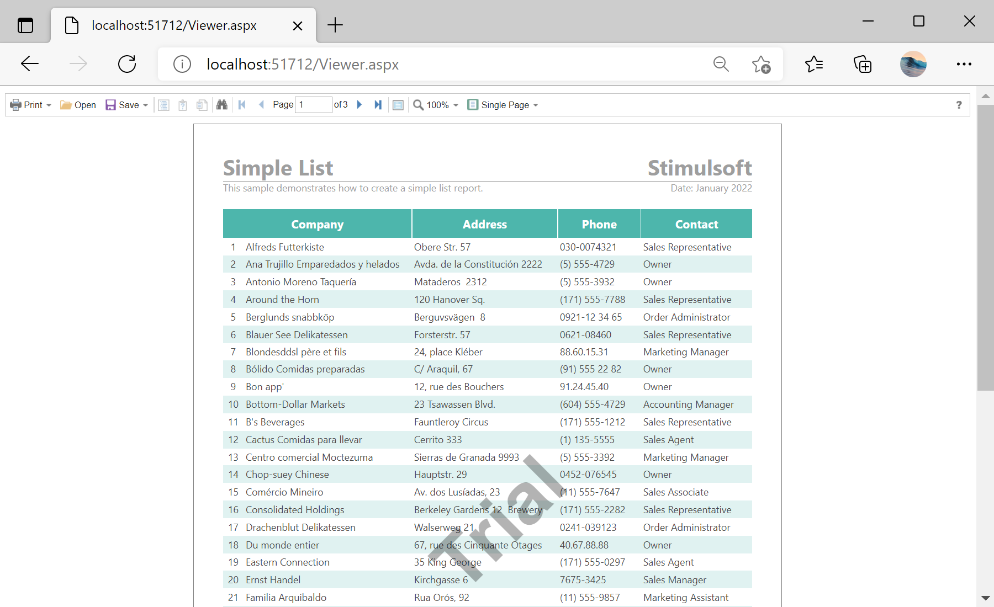Click Marketing Assistant contact cell

click(x=686, y=598)
